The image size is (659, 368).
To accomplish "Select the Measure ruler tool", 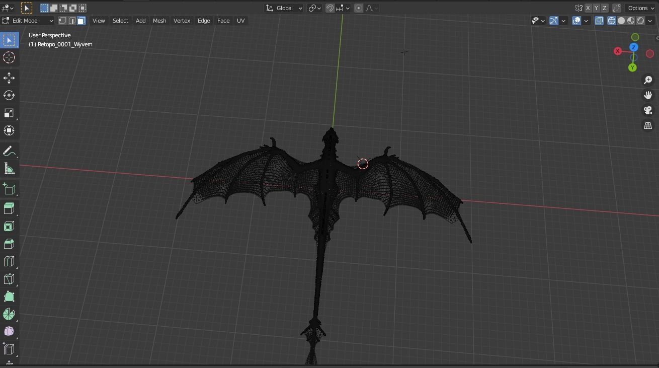I will (9, 169).
